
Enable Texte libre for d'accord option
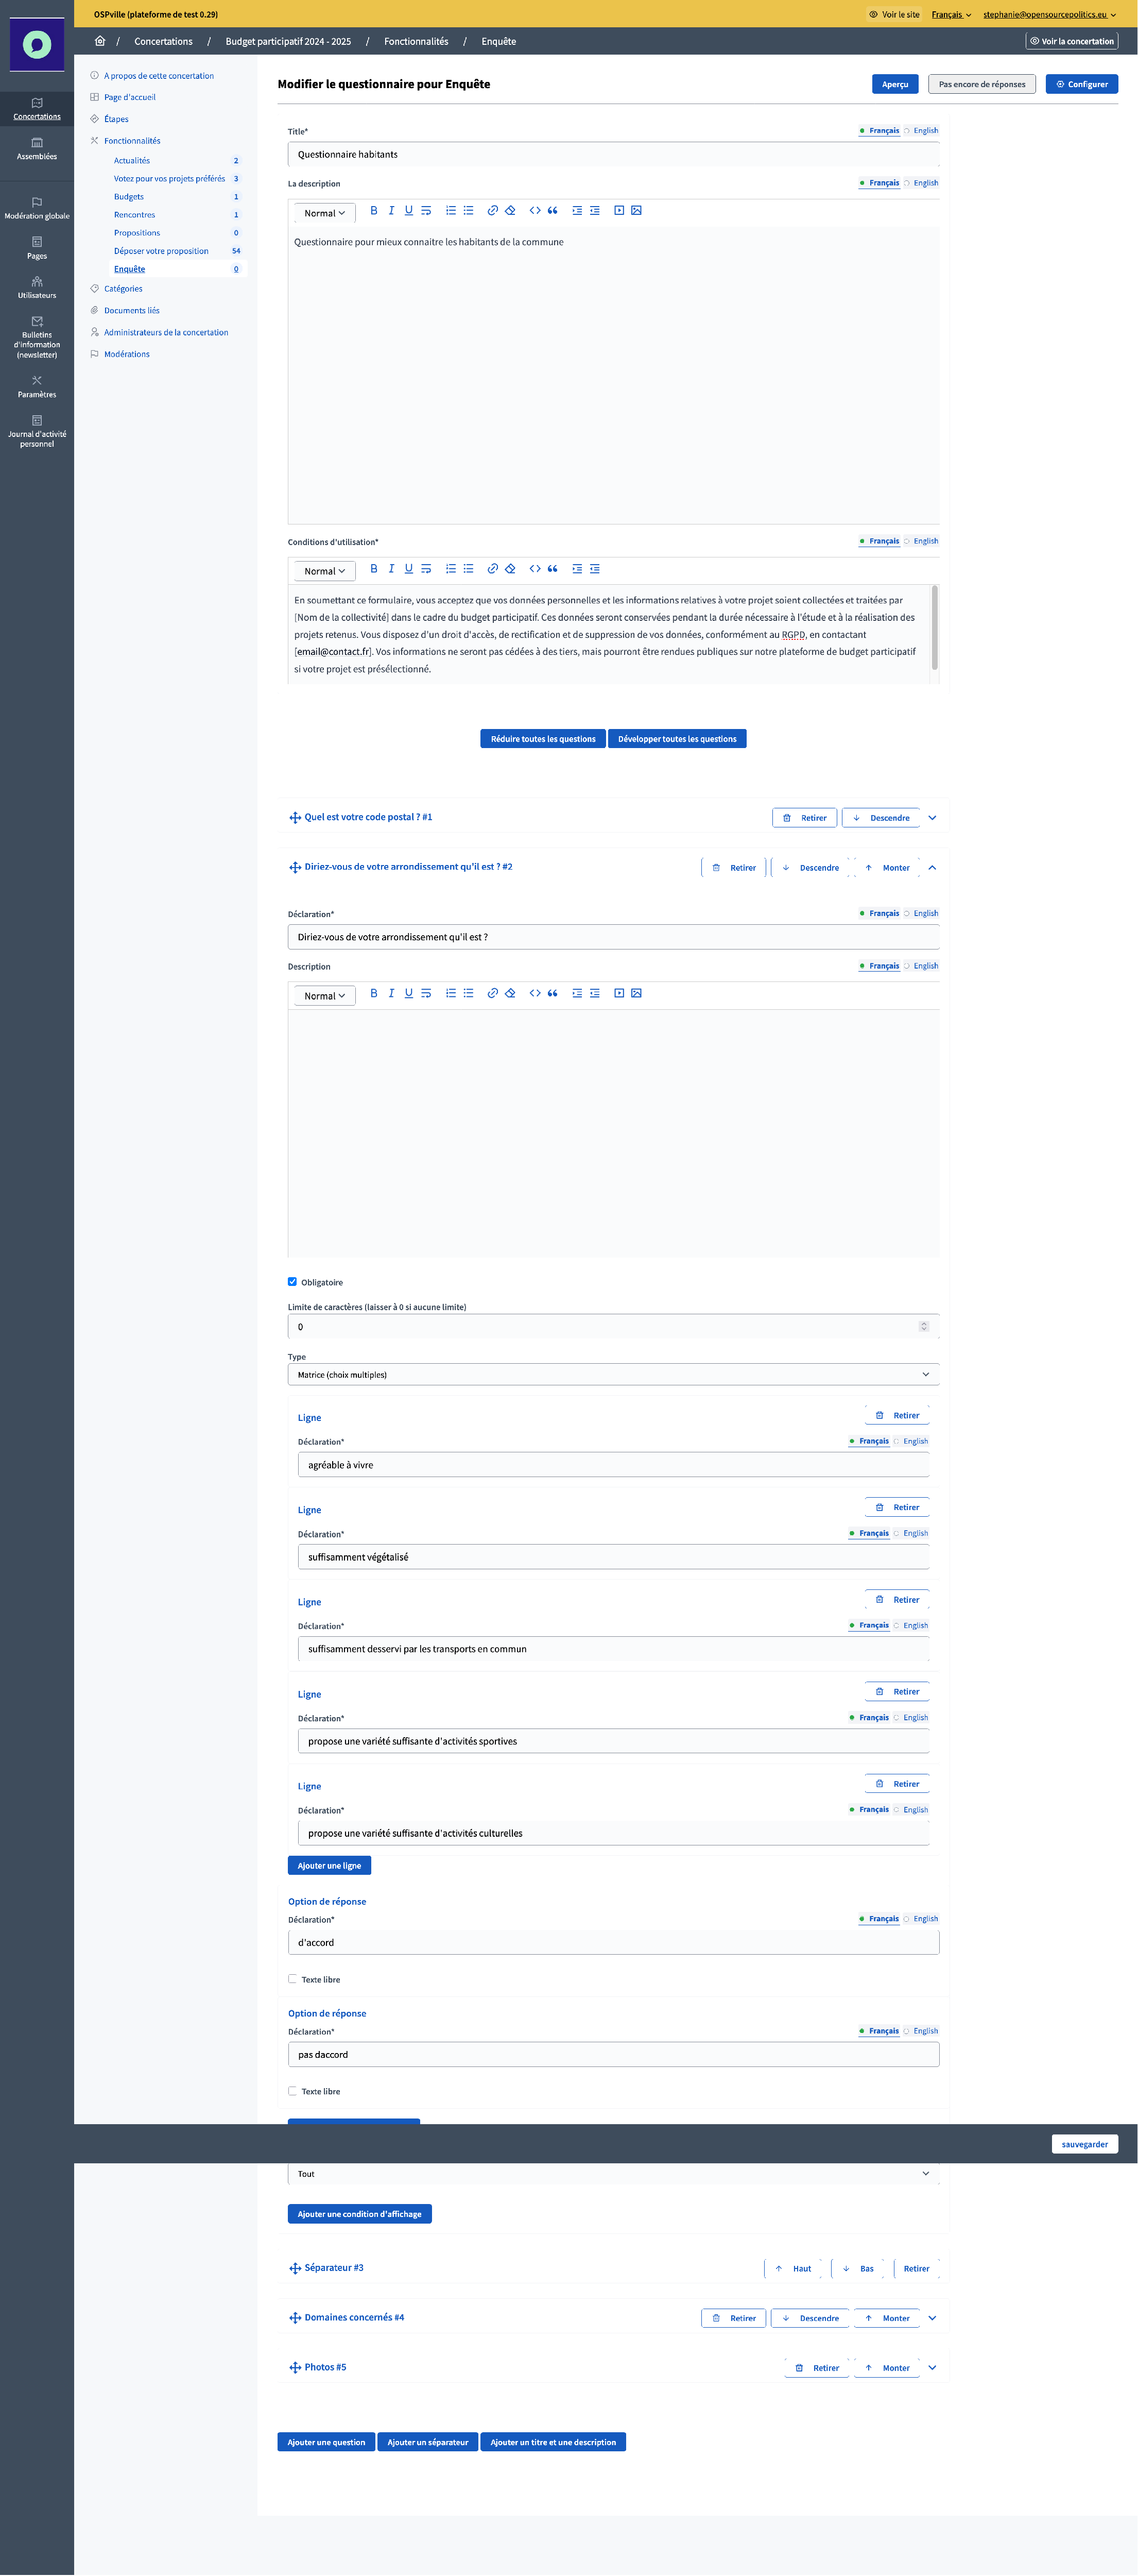pyautogui.click(x=293, y=1978)
